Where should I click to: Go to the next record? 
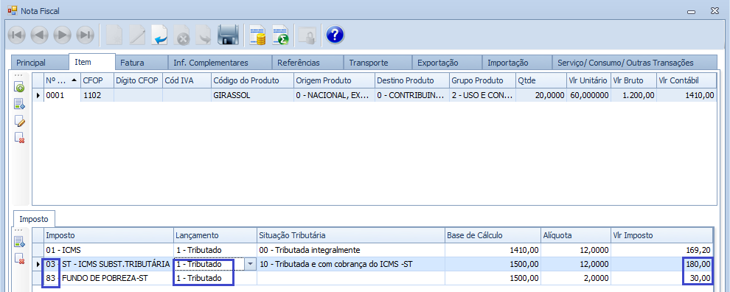pos(63,35)
